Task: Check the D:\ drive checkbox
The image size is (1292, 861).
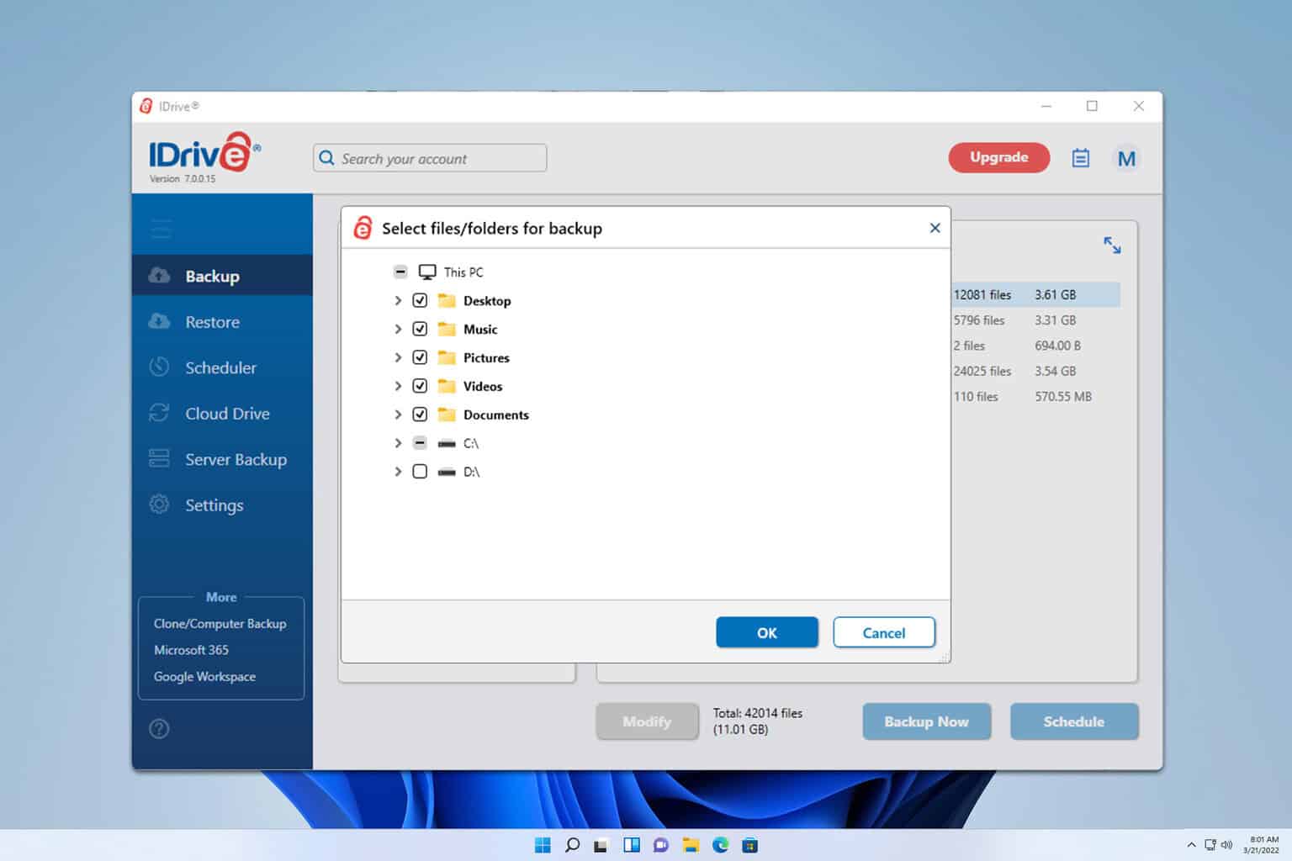Action: coord(420,472)
